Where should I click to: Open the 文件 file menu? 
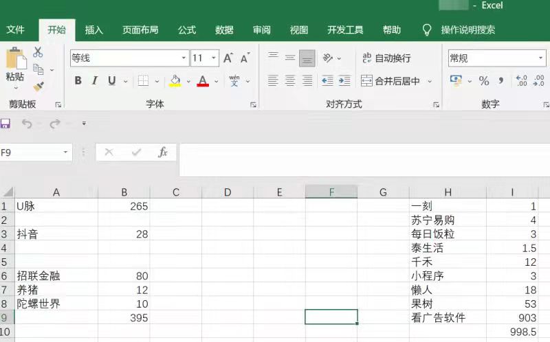15,30
